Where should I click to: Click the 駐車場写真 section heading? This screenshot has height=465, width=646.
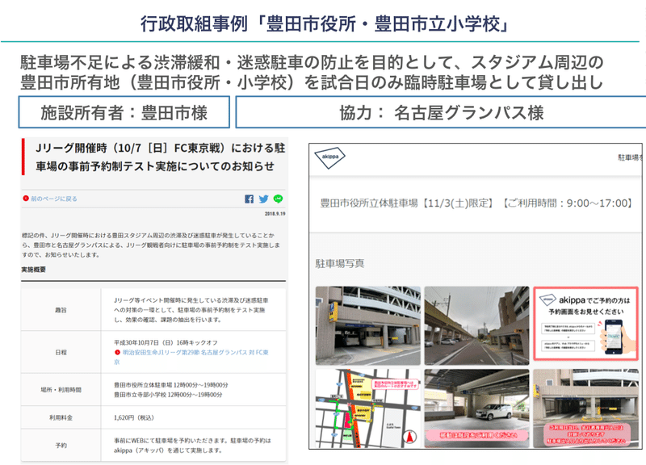click(x=340, y=264)
